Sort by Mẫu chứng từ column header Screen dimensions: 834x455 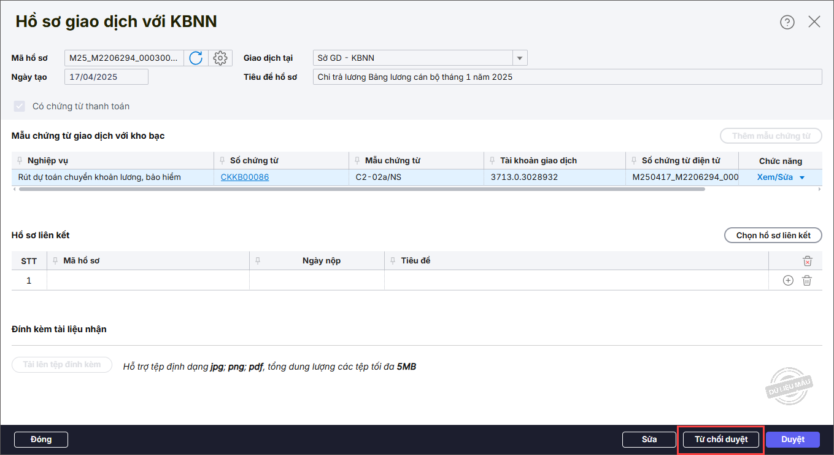coord(392,161)
